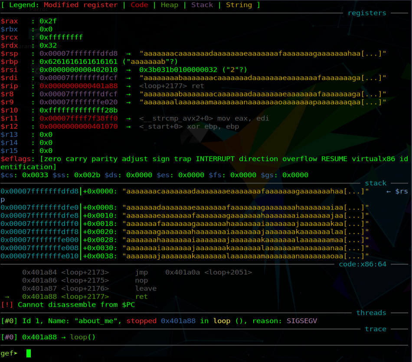Click the "Heap" legend entry
This screenshot has height=362, width=412.
(x=170, y=5)
